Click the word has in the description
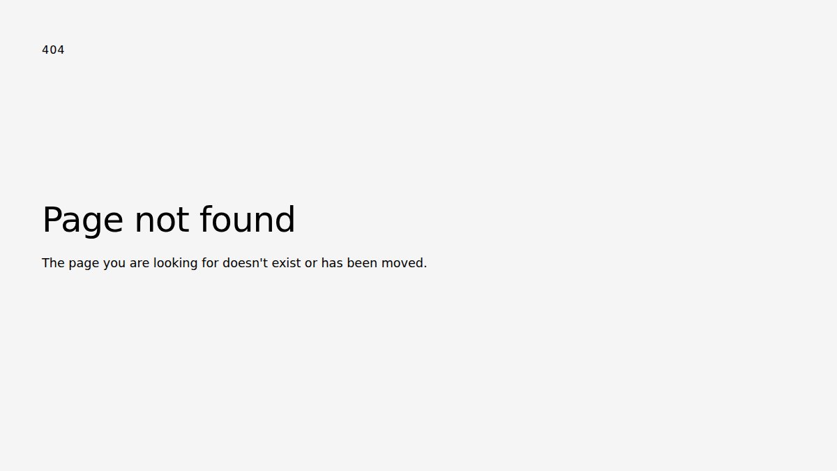 pyautogui.click(x=332, y=263)
